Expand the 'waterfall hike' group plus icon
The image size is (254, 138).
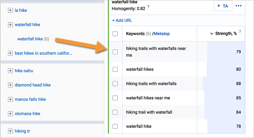[10, 25]
